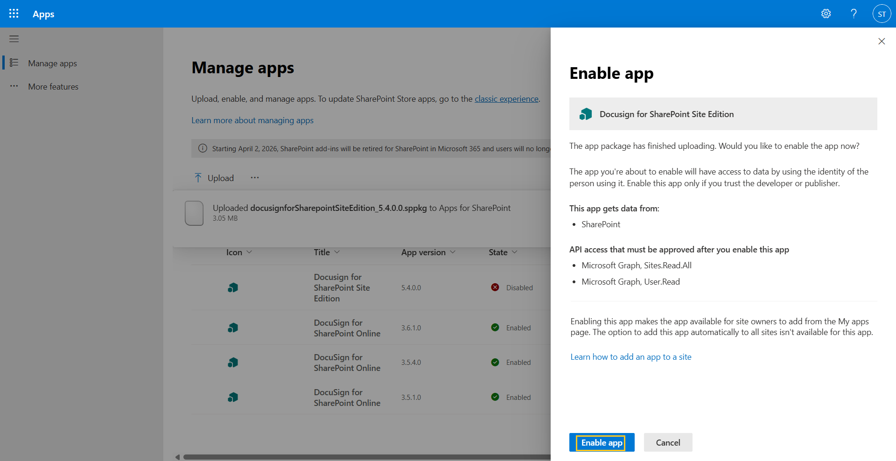Click the uploaded file package icon

point(194,213)
